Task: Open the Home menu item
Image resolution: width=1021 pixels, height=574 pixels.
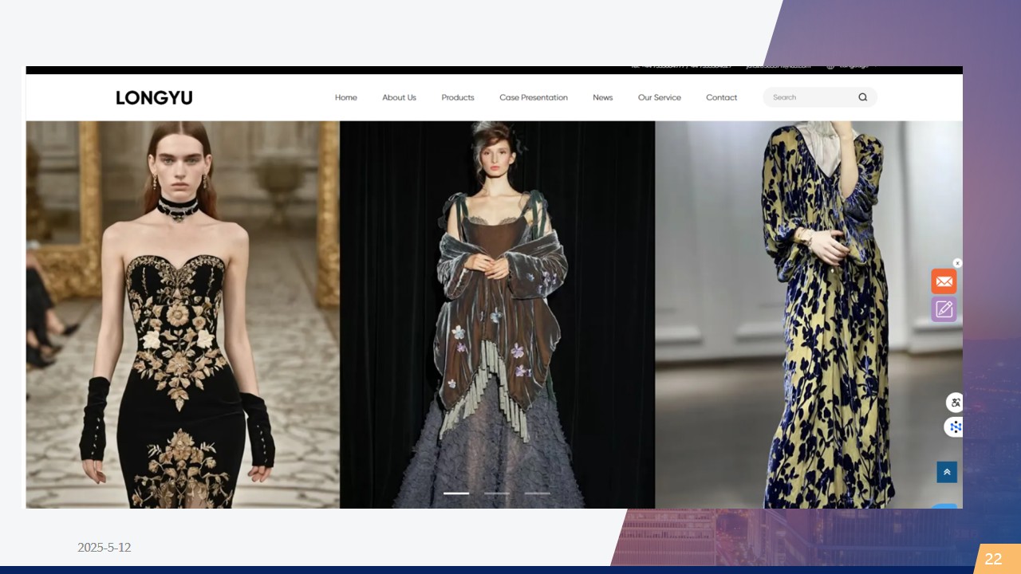Action: click(x=346, y=97)
